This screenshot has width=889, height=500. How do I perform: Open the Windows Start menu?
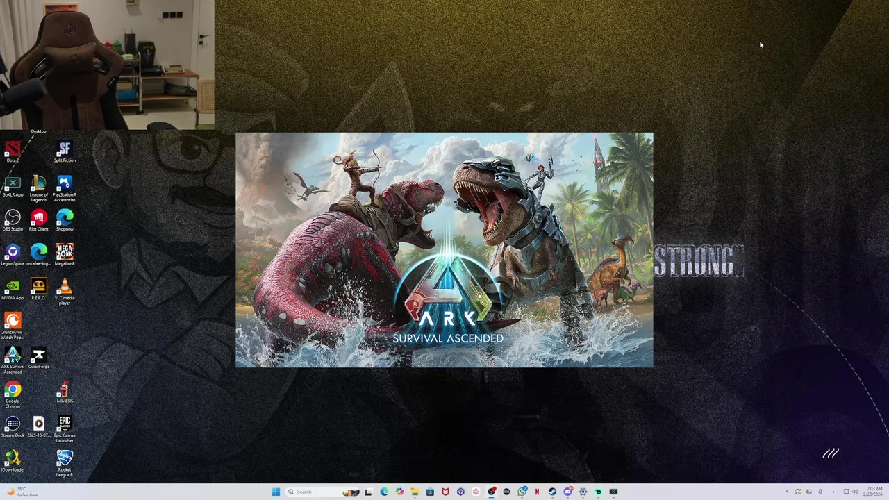276,492
